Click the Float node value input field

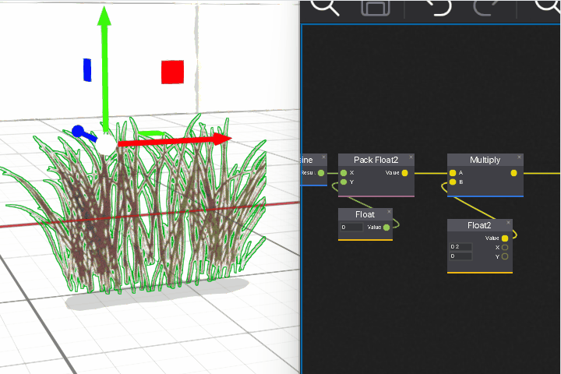pos(351,228)
